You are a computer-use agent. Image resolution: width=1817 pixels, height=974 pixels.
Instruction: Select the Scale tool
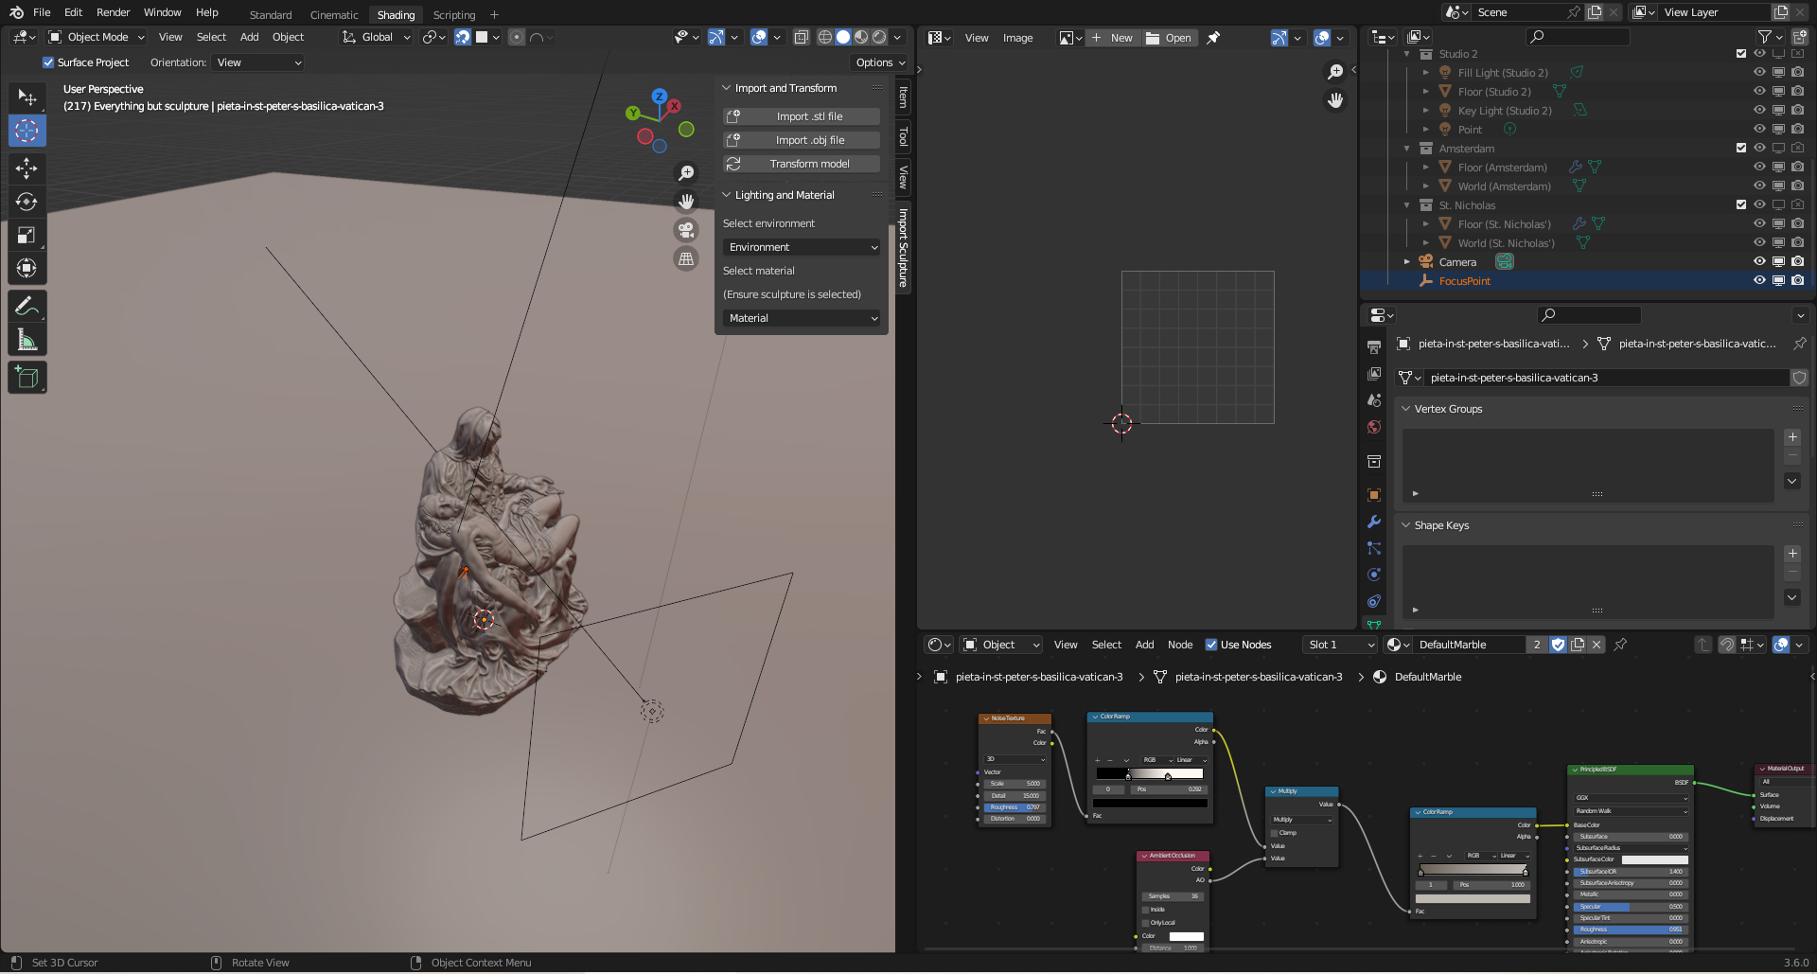pos(26,235)
